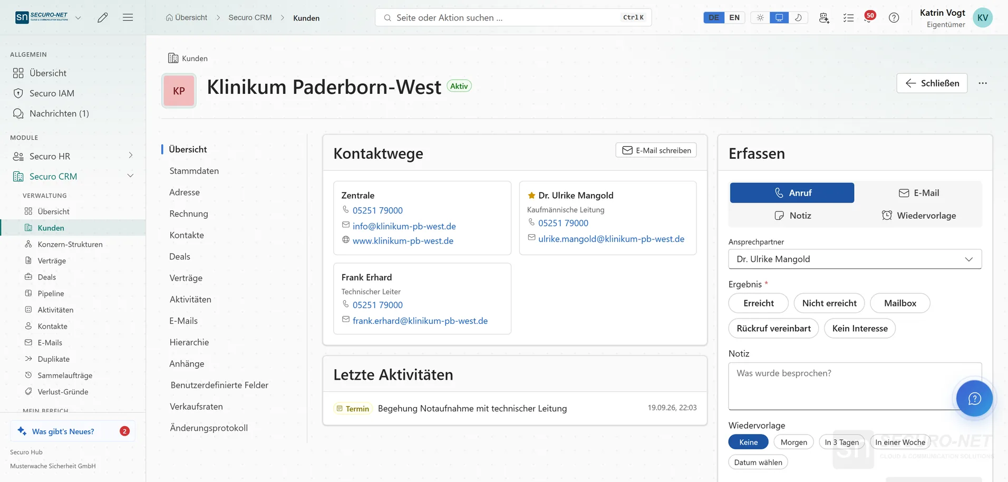Open the task checklist icon in the header
Image resolution: width=1008 pixels, height=482 pixels.
pos(848,17)
